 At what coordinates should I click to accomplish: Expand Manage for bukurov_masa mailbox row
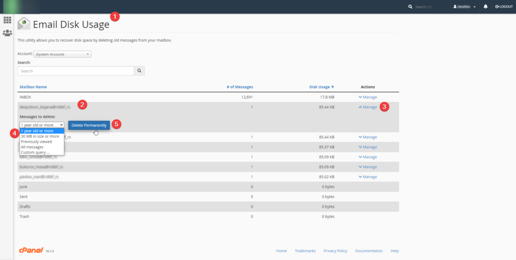pyautogui.click(x=368, y=167)
